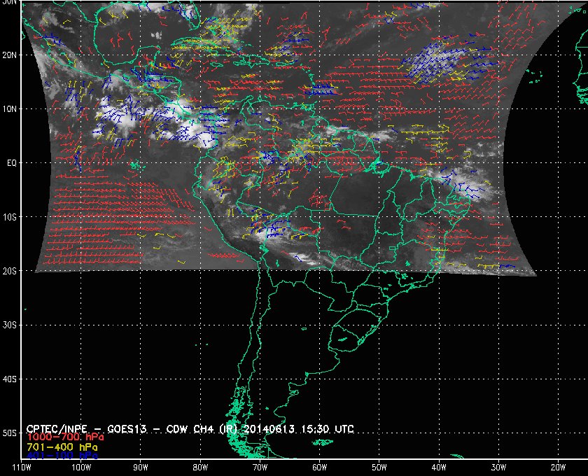This screenshot has height=476, width=588.
Task: Select the 20N latitude label
Action: (x=10, y=55)
